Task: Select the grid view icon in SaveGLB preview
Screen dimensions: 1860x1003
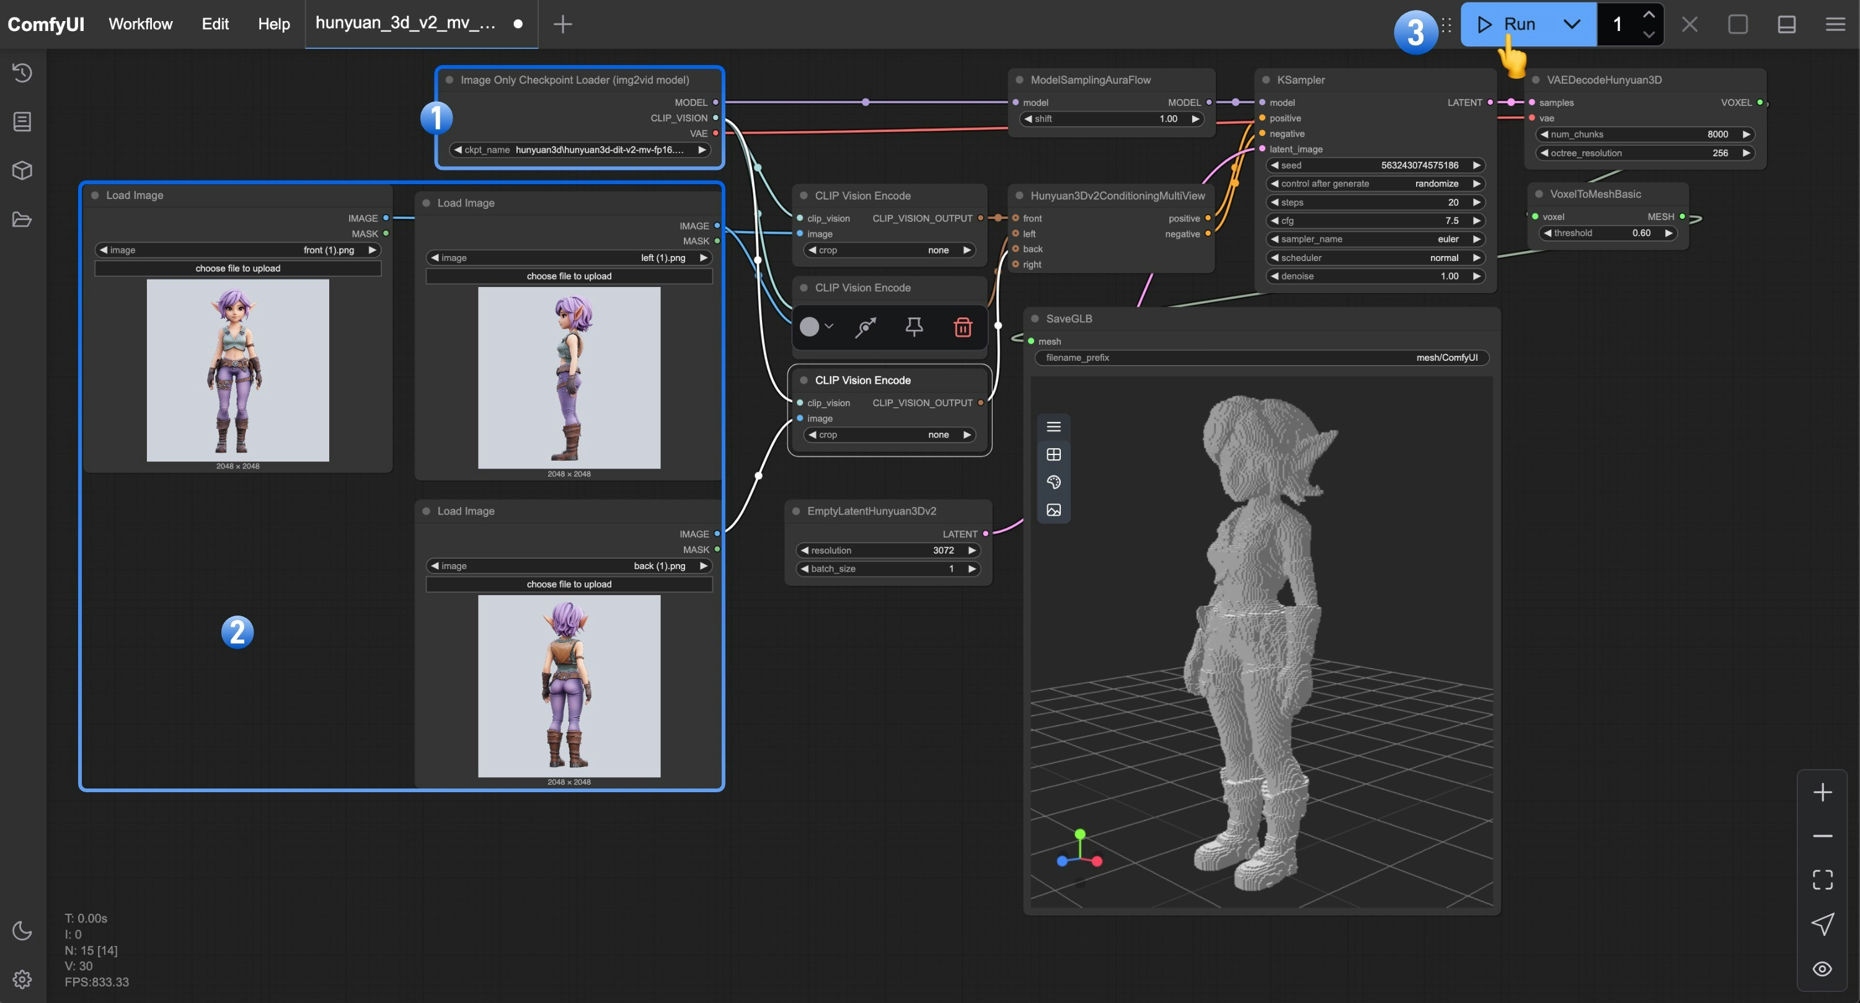Action: pyautogui.click(x=1053, y=454)
